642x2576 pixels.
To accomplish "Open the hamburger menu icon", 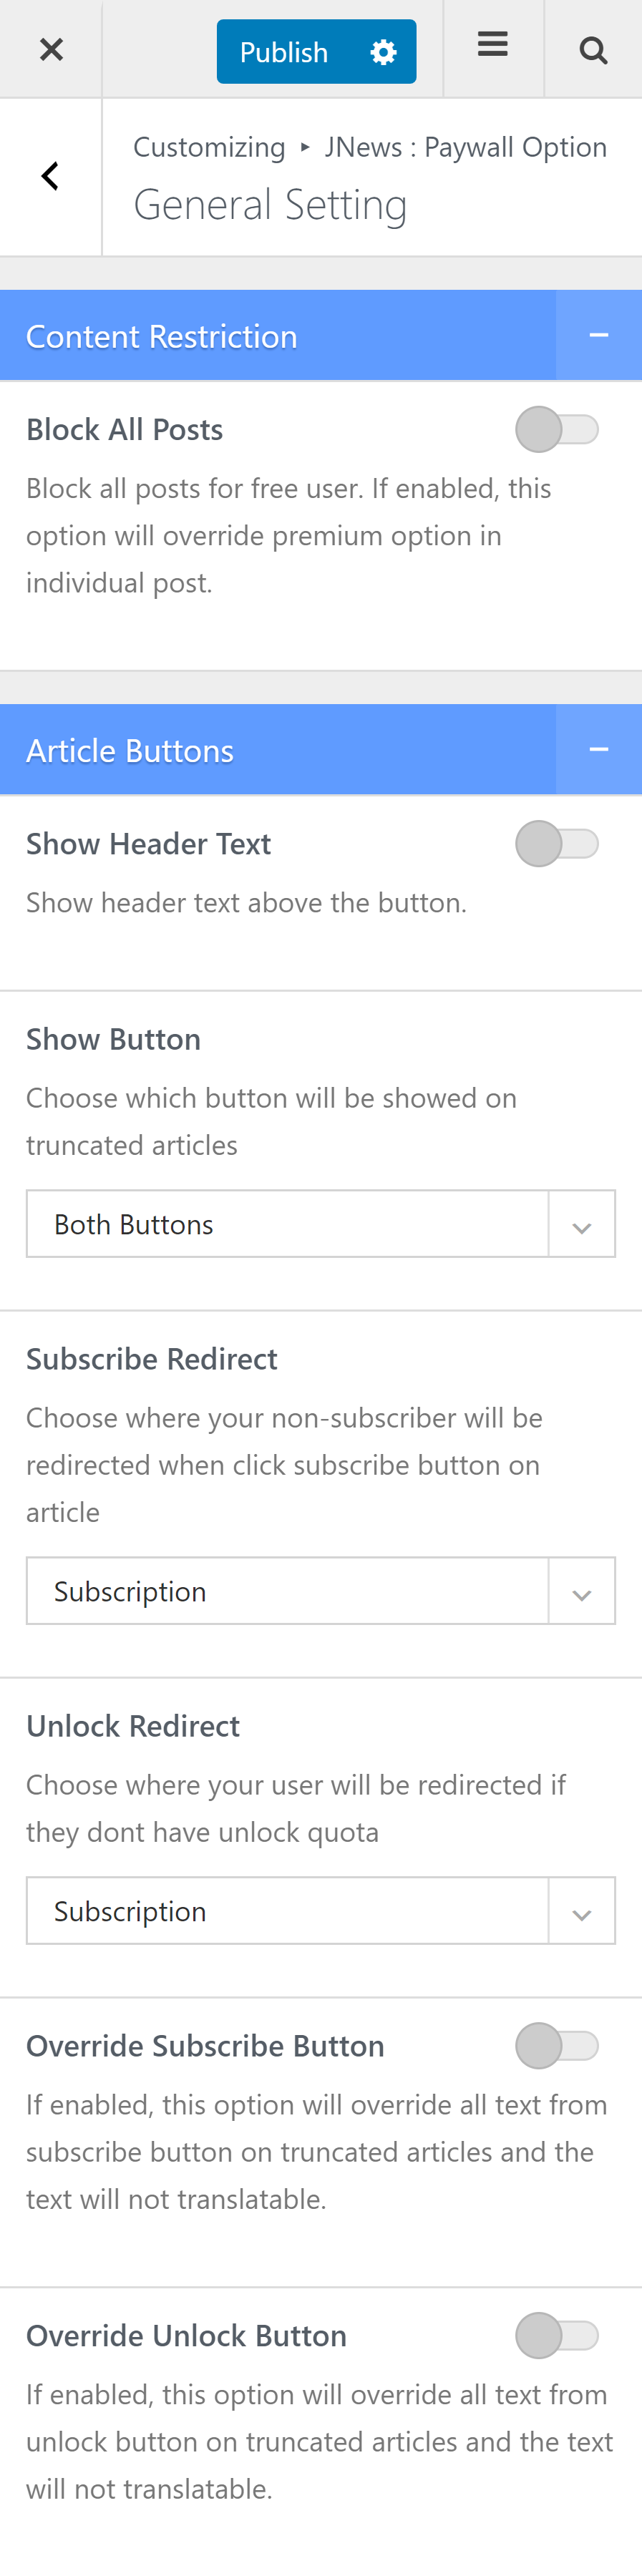I will tap(493, 45).
